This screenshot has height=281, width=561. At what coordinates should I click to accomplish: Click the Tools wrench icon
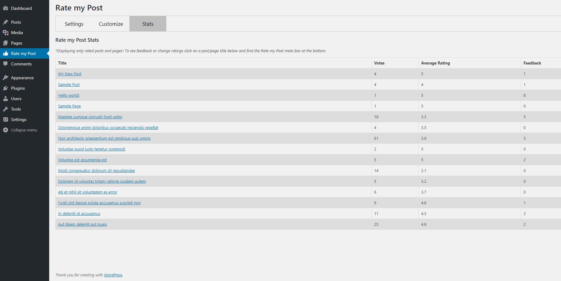pos(6,109)
